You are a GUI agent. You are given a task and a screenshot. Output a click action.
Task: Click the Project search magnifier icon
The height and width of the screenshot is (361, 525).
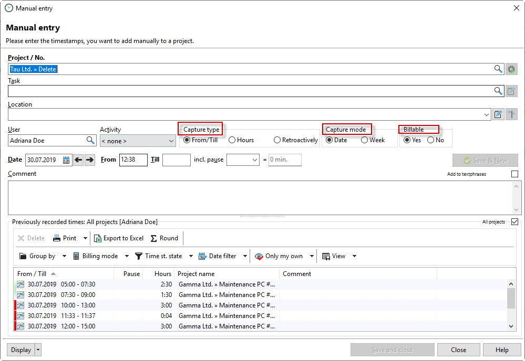coord(498,69)
